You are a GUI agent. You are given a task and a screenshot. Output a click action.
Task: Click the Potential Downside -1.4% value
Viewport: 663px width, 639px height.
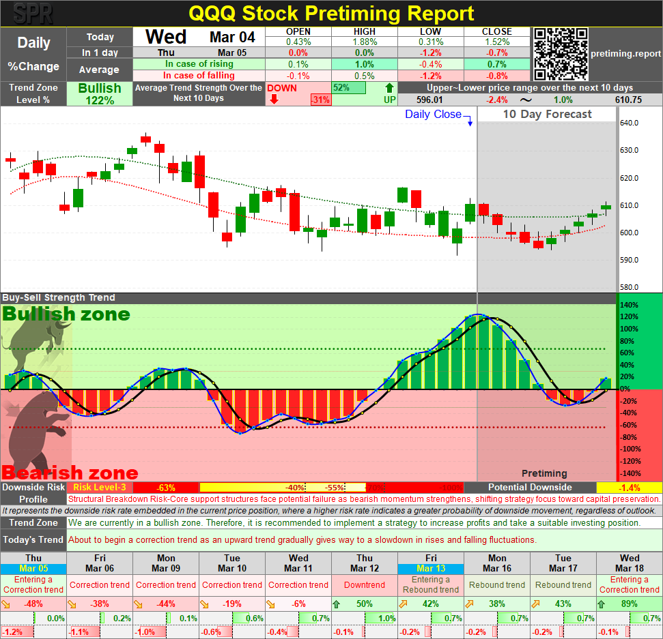pos(629,488)
